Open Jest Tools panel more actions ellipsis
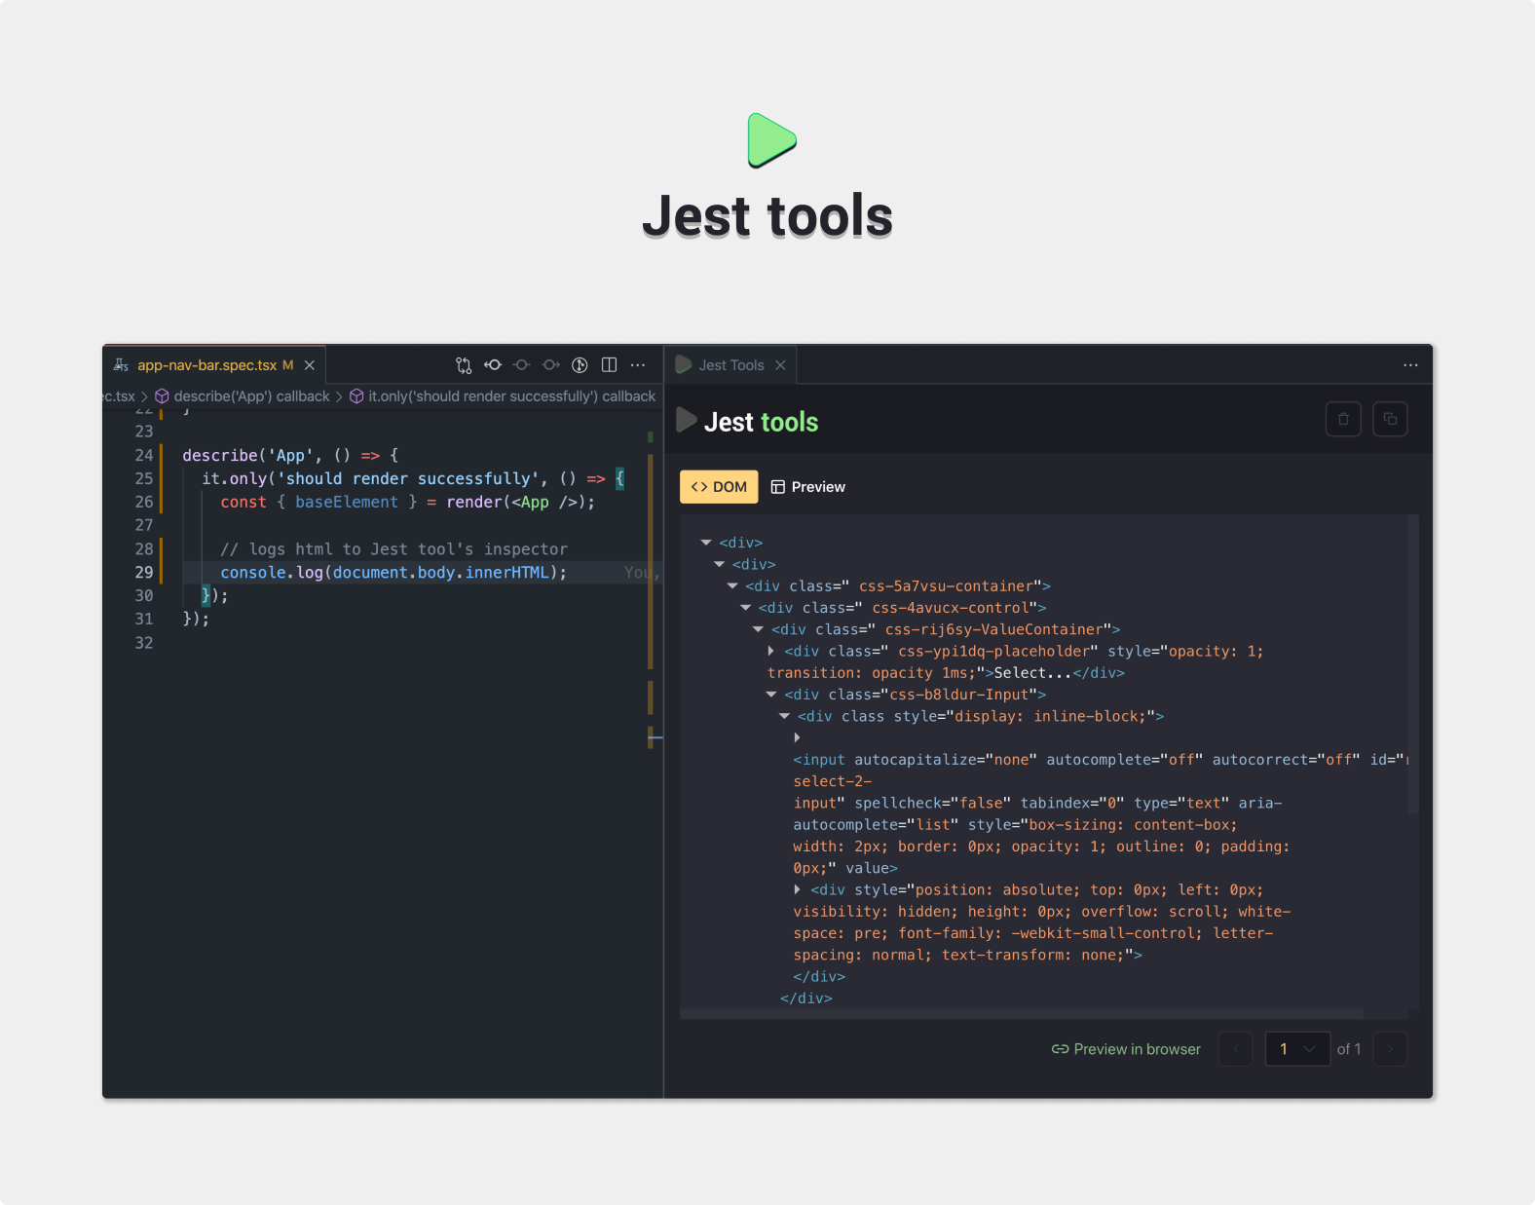The image size is (1535, 1205). click(1410, 365)
